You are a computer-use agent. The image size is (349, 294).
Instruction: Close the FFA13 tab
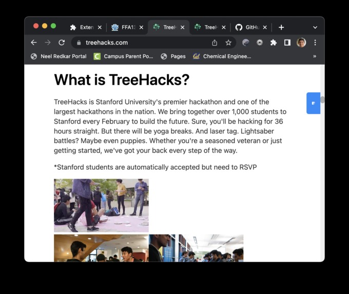coord(141,27)
